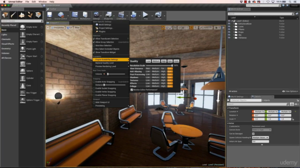Viewport: 300px width, 168px height.
Task: Open Source Control from the toolbar
Action: point(60,15)
